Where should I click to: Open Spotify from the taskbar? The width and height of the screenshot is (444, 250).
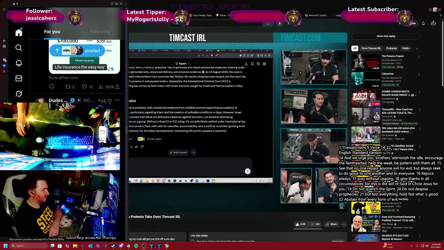(136, 246)
